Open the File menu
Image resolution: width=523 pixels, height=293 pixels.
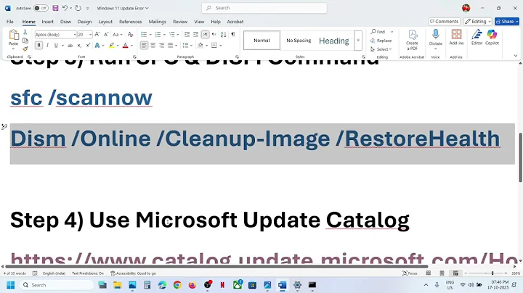(10, 22)
